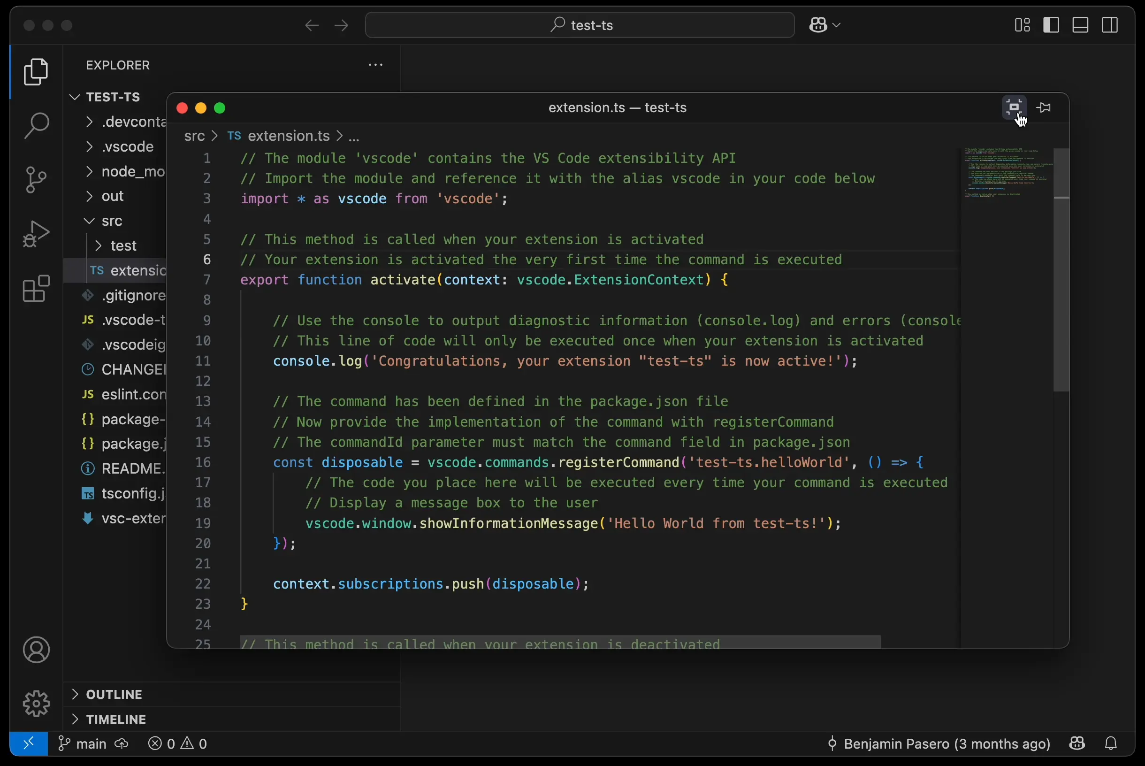Click the src breadcrumb segment
1145x766 pixels.
click(x=194, y=136)
